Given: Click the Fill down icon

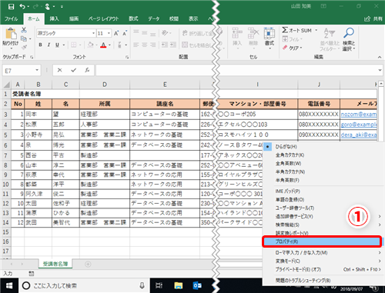Looking at the screenshot, I should click(285, 39).
